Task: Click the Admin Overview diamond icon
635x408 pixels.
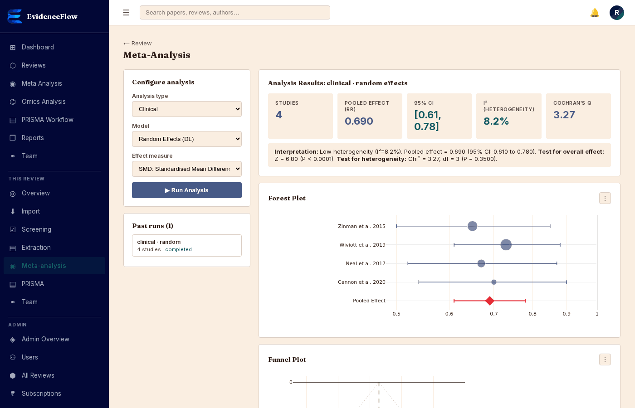Action: [x=13, y=339]
